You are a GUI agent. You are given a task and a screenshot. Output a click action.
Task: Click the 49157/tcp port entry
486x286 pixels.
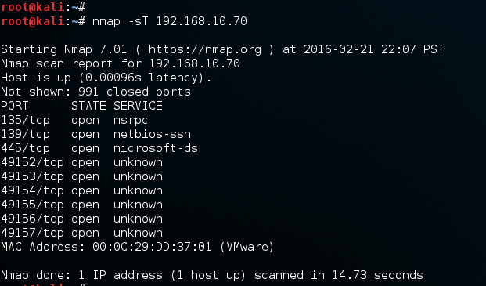click(32, 234)
